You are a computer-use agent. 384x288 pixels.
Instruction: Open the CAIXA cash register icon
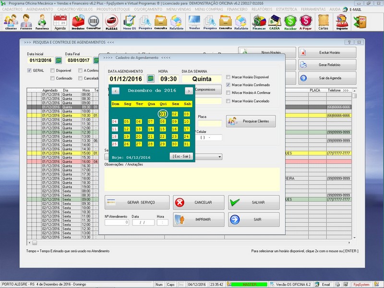(x=275, y=22)
